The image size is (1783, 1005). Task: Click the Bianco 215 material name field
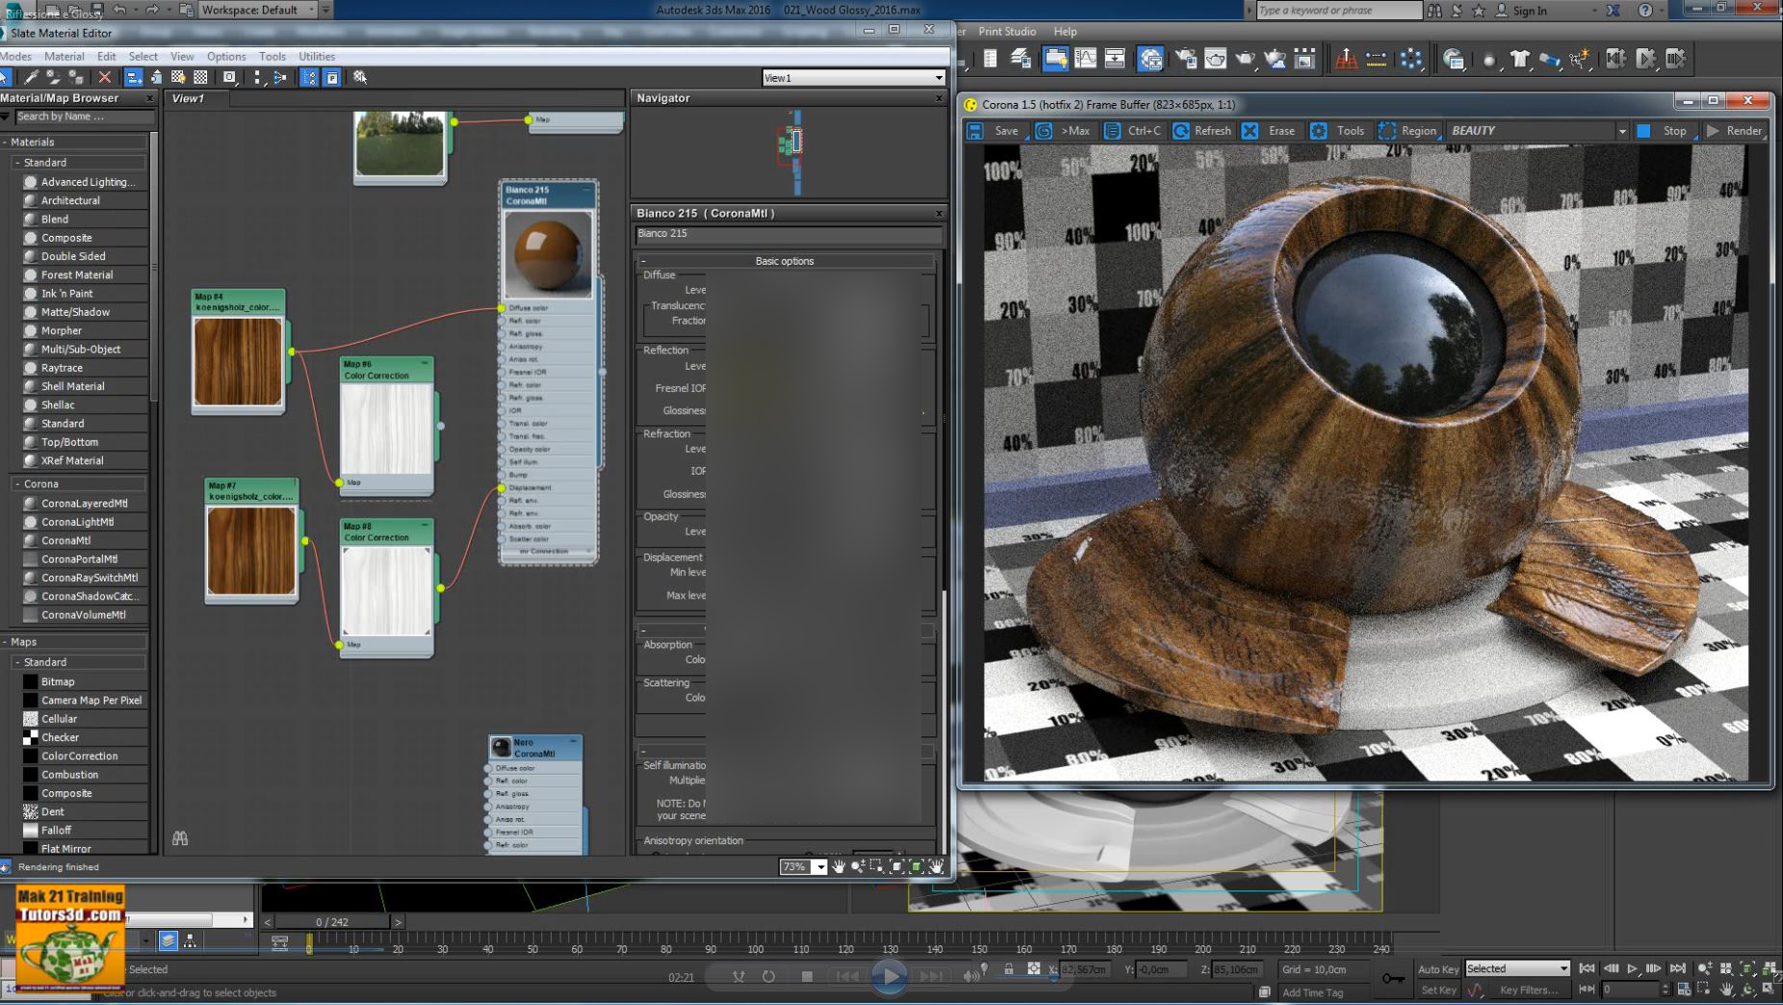pos(788,234)
